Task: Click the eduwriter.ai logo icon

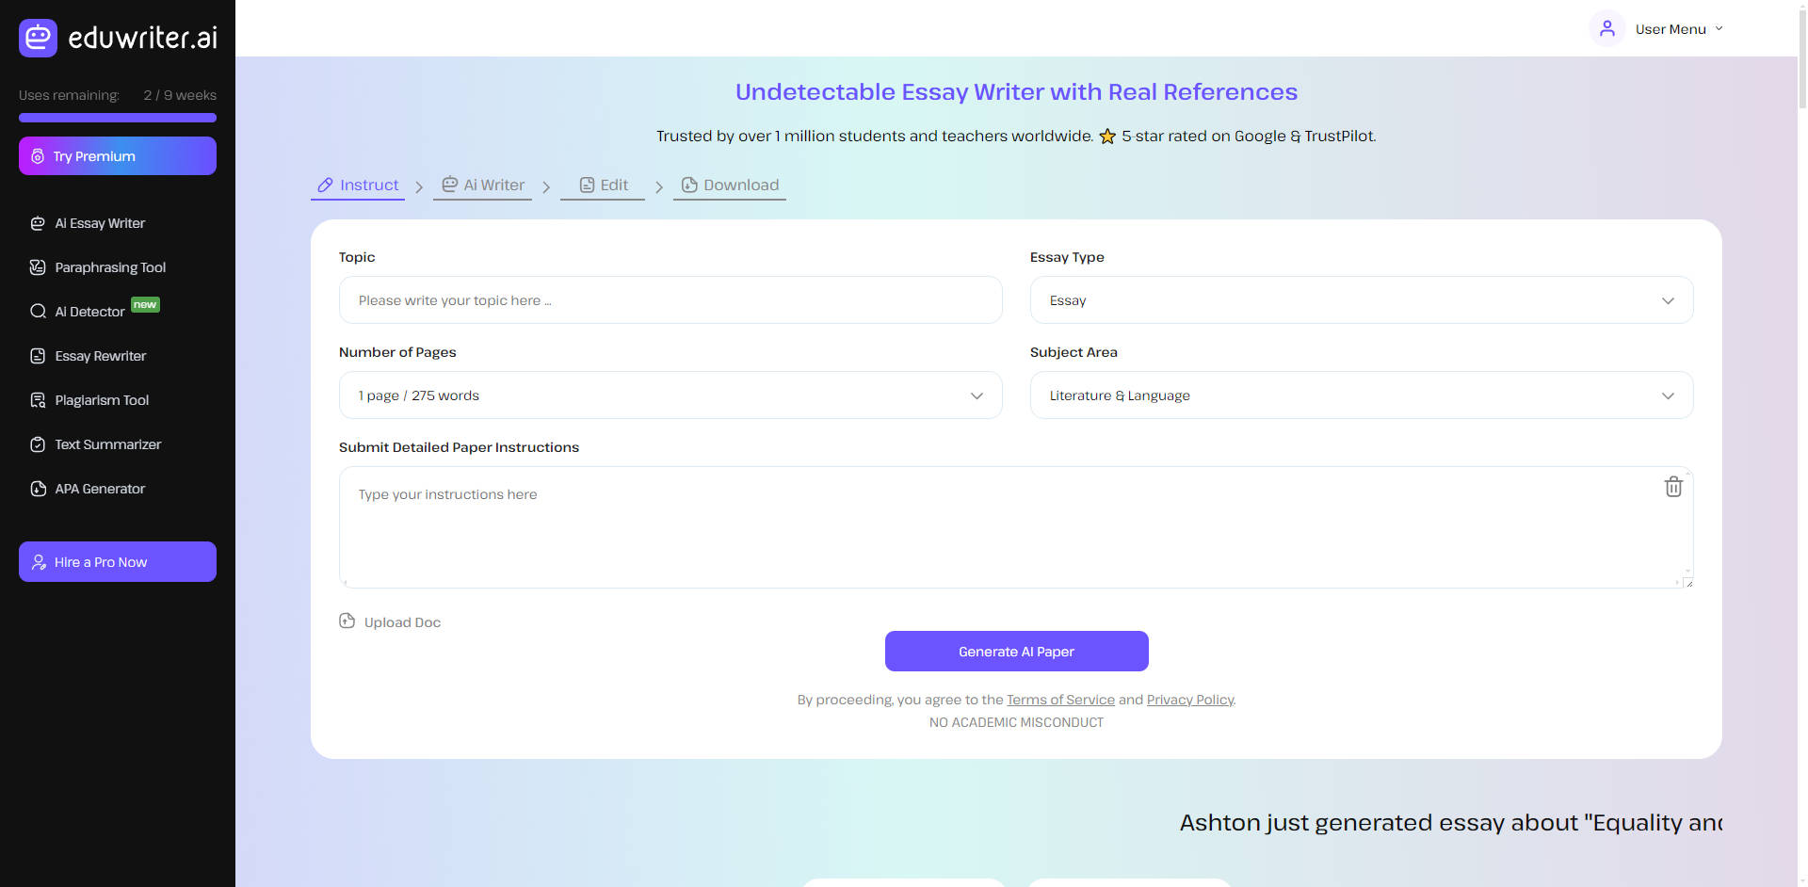Action: click(38, 38)
